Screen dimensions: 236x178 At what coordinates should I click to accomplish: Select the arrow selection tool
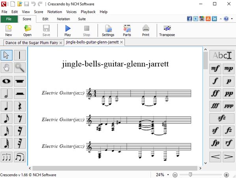(x=6, y=55)
